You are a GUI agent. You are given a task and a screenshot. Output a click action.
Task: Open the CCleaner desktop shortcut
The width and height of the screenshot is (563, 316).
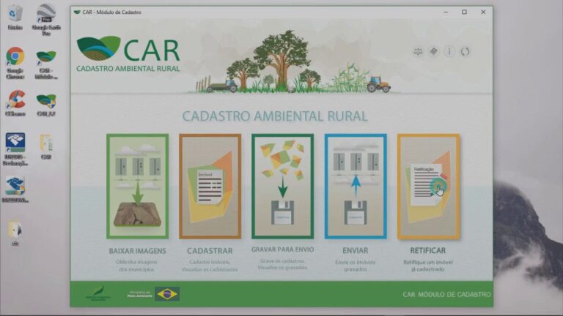coord(15,103)
